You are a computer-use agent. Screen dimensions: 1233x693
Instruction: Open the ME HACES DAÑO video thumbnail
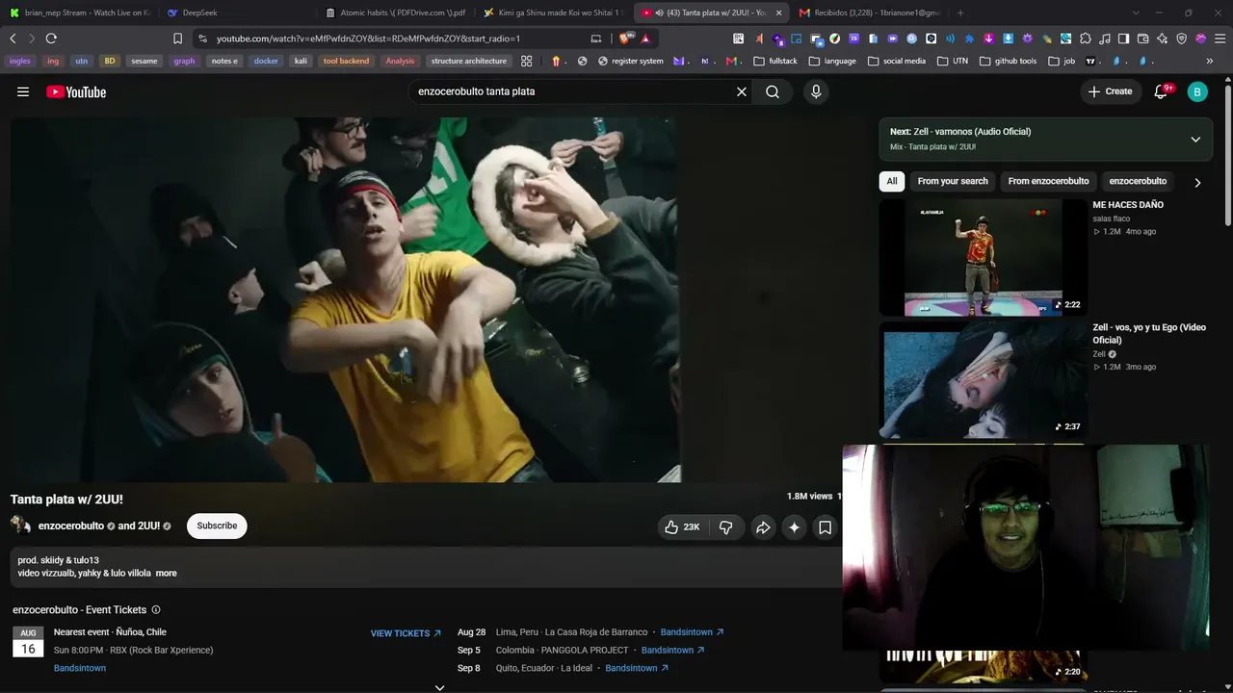pos(983,257)
